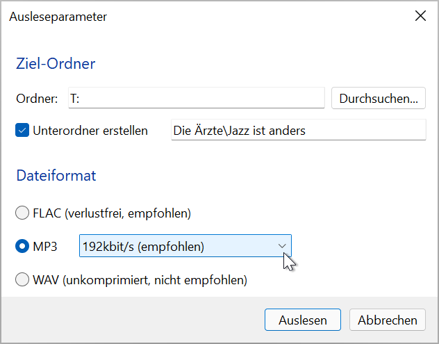Image resolution: width=439 pixels, height=344 pixels.
Task: Close the Ausleseparameter dialog with the X
Action: pyautogui.click(x=420, y=17)
